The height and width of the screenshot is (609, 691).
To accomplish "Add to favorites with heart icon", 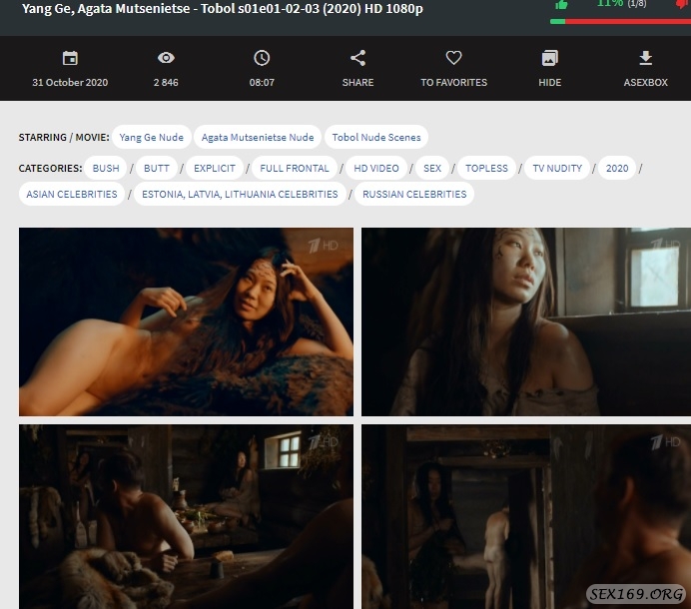I will click(453, 58).
